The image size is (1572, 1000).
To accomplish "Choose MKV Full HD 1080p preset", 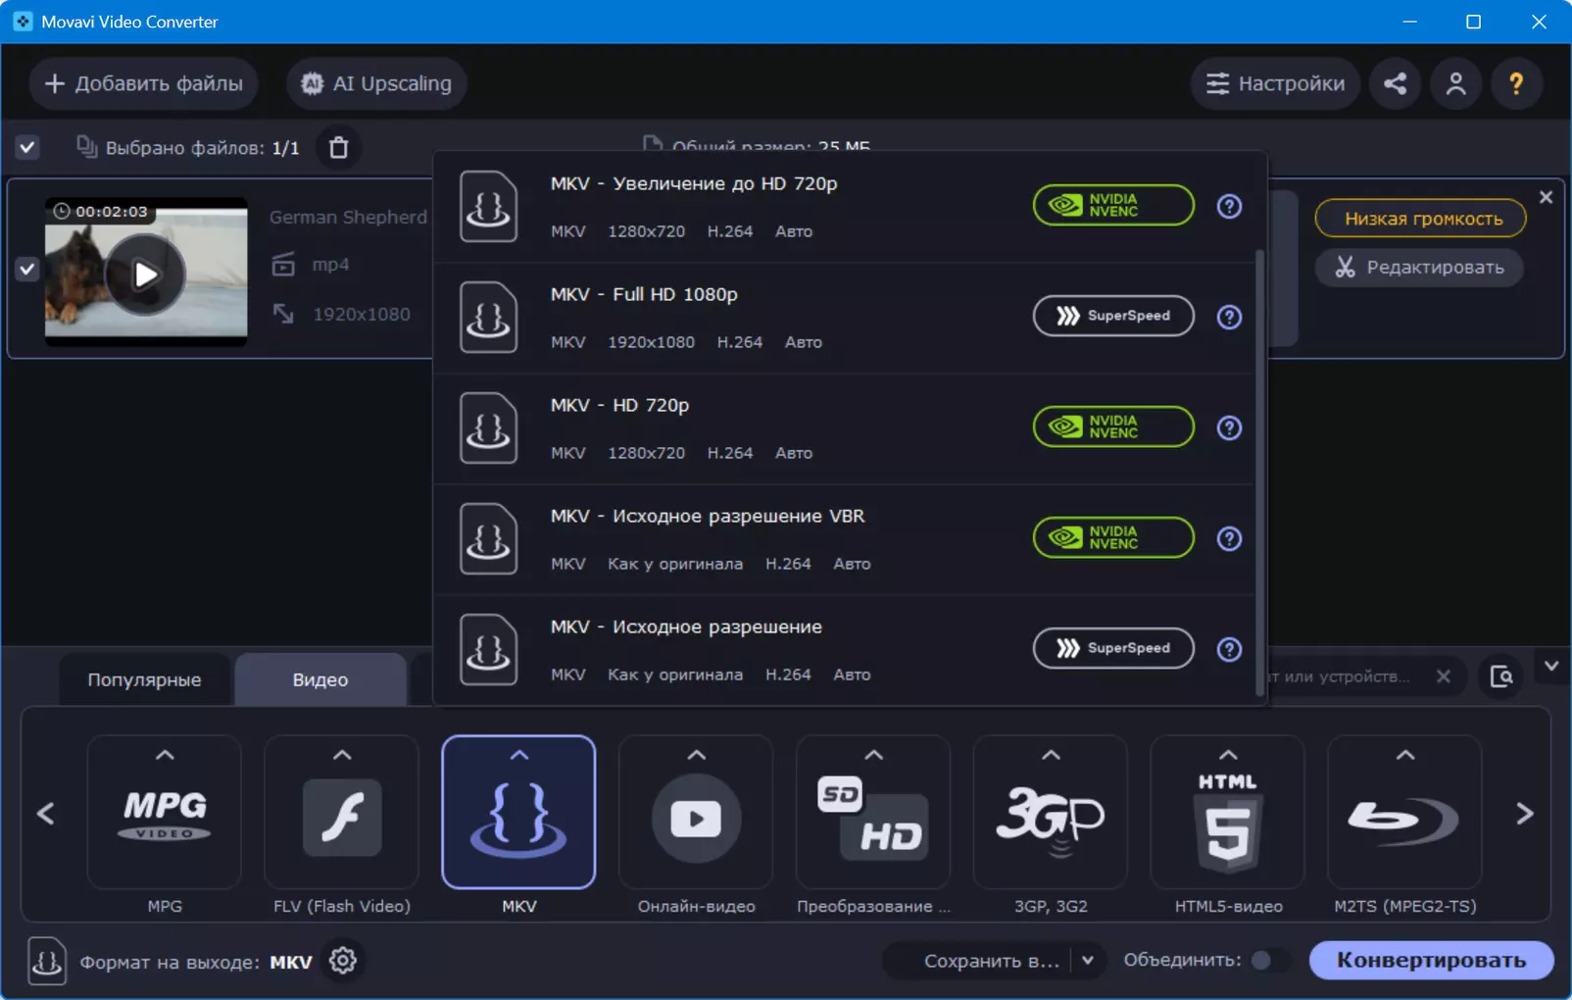I will [844, 317].
